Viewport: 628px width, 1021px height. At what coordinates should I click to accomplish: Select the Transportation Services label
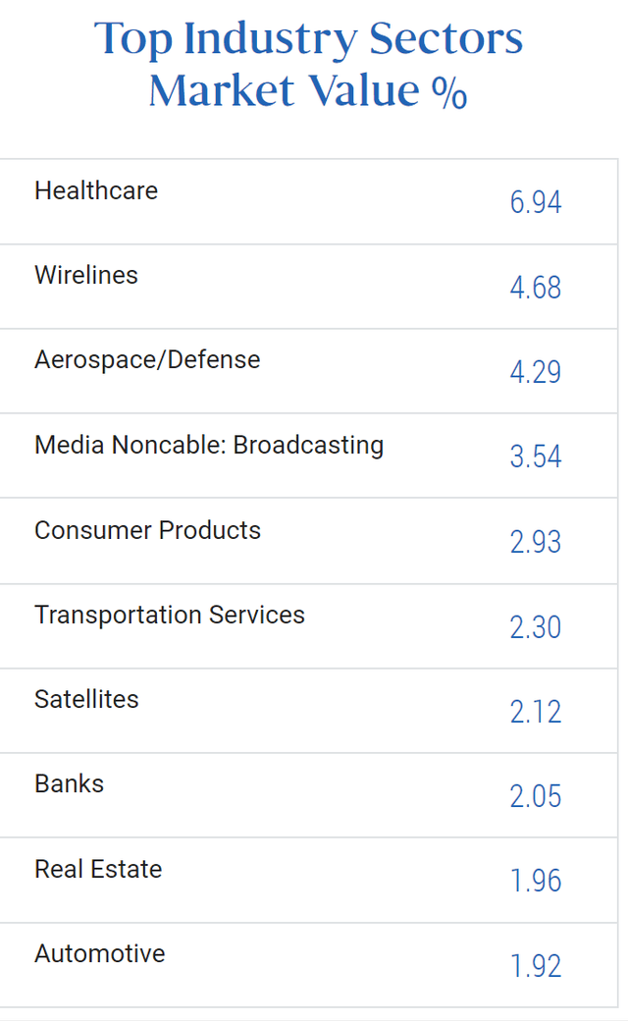pos(169,616)
